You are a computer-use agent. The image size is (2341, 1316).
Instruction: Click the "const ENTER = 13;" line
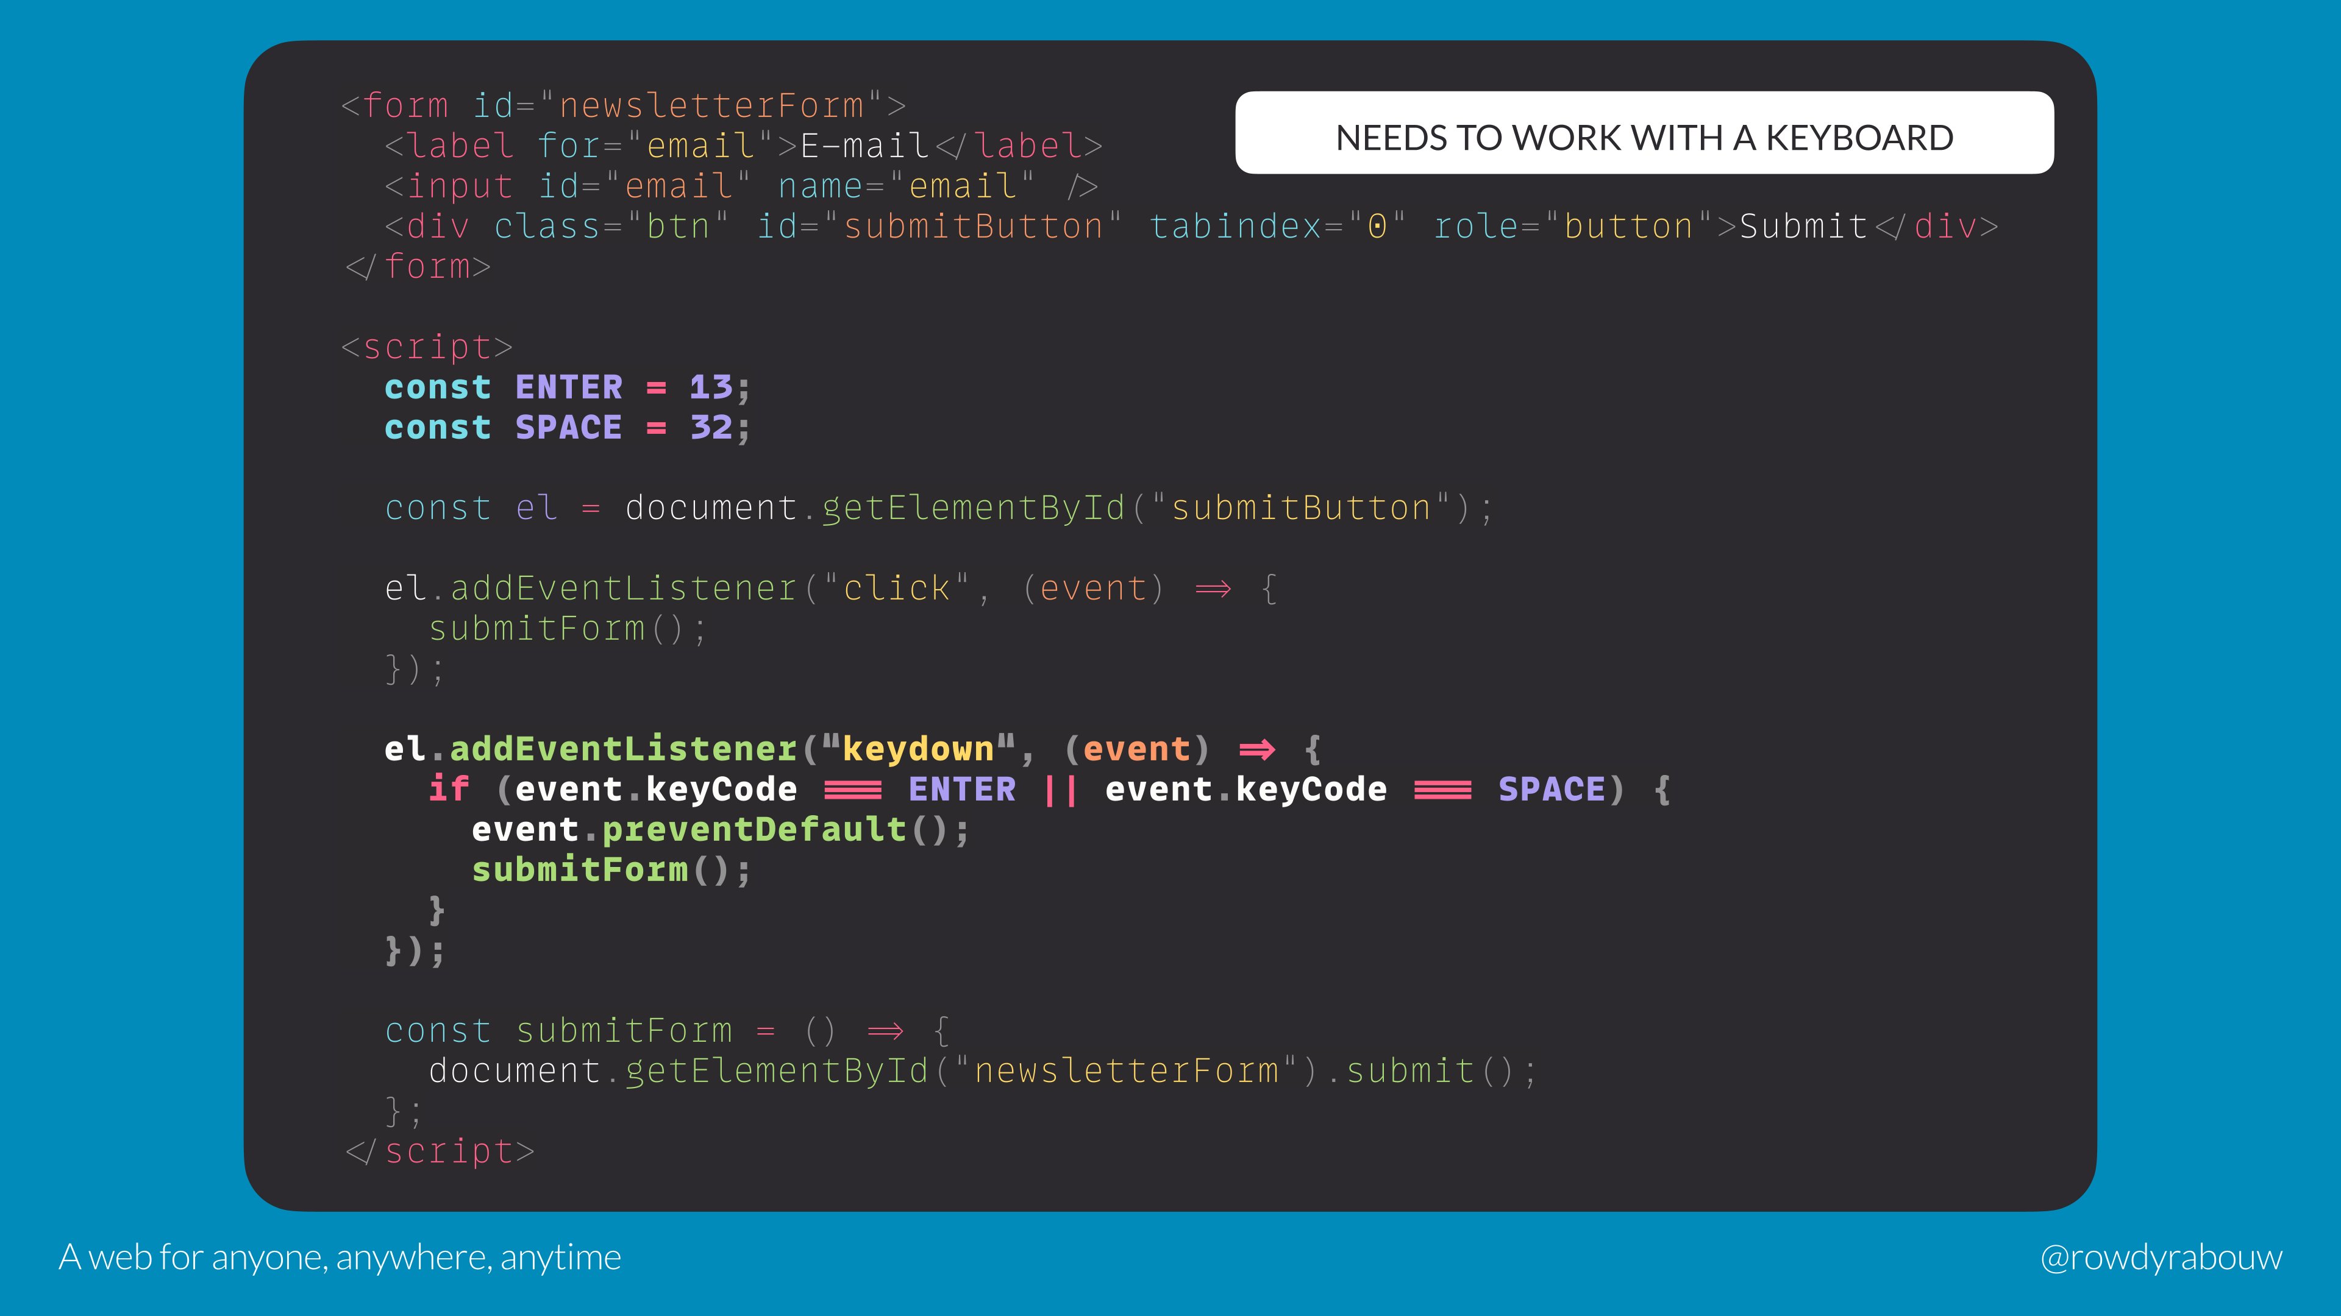click(x=567, y=388)
